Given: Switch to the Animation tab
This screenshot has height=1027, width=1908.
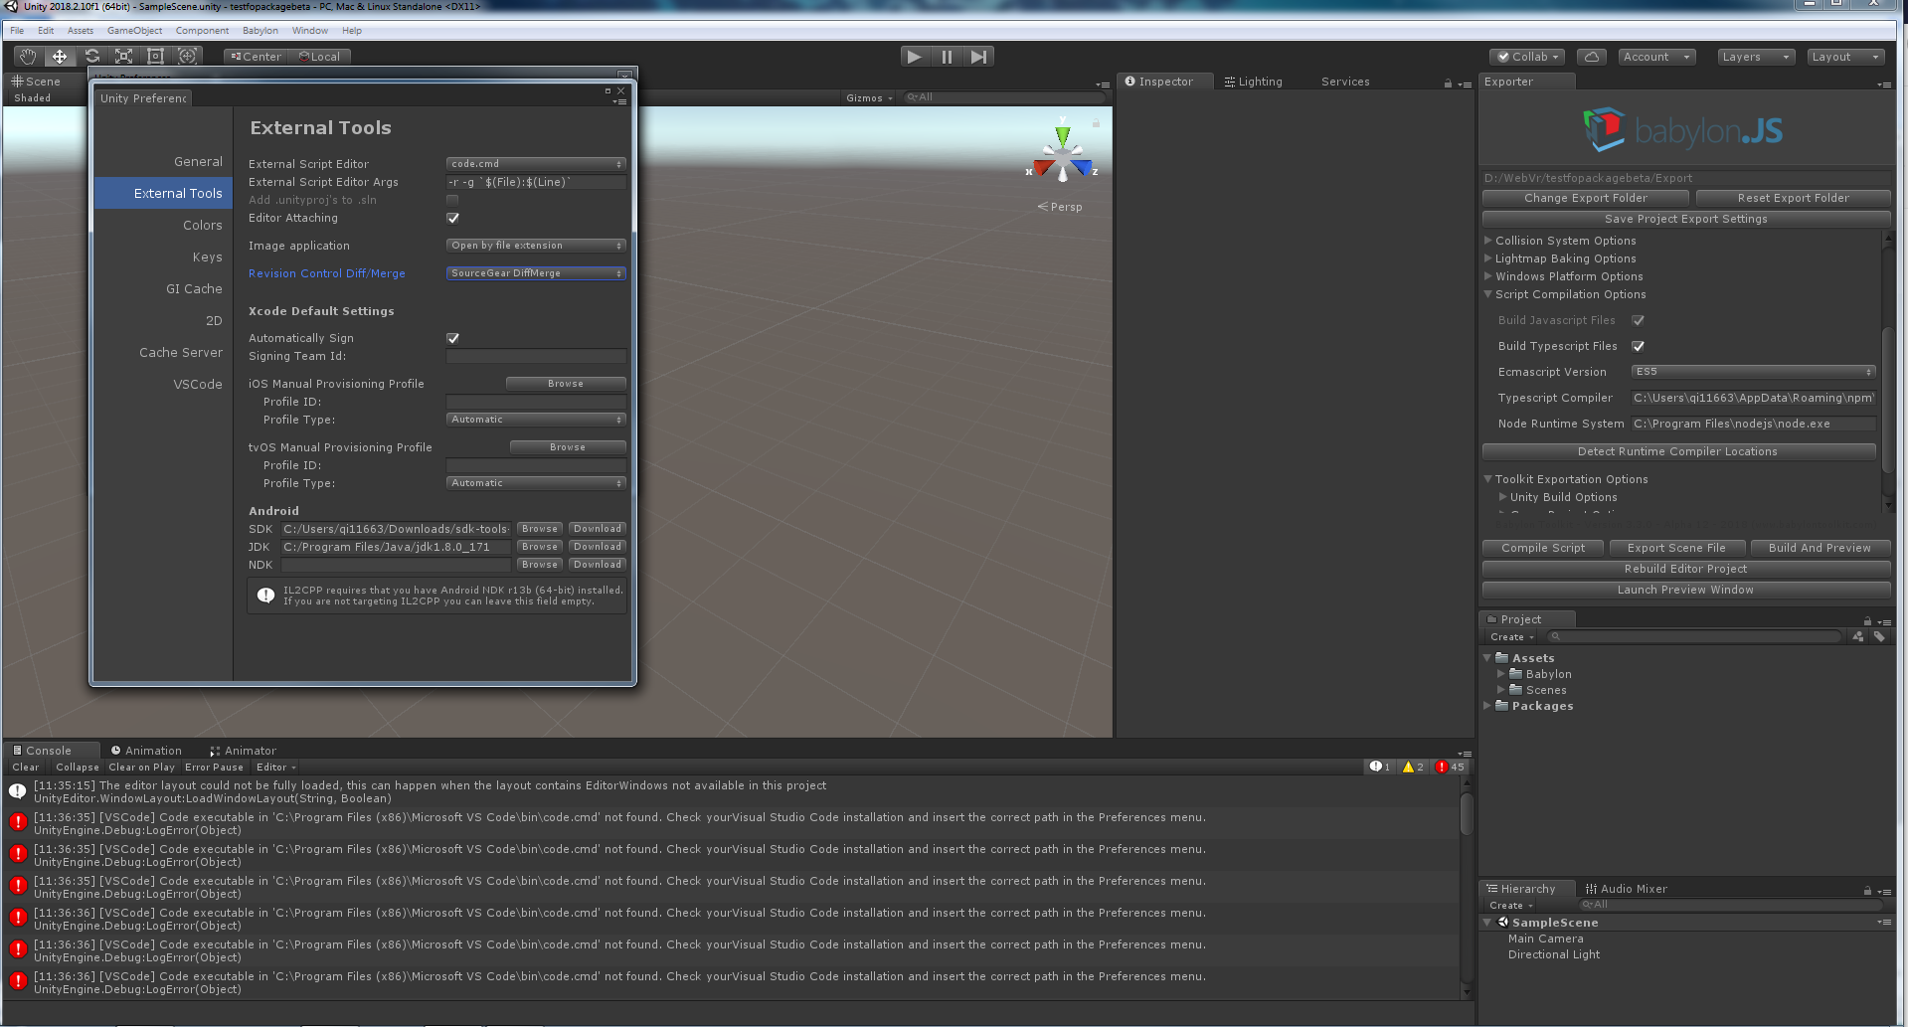Looking at the screenshot, I should pos(146,751).
